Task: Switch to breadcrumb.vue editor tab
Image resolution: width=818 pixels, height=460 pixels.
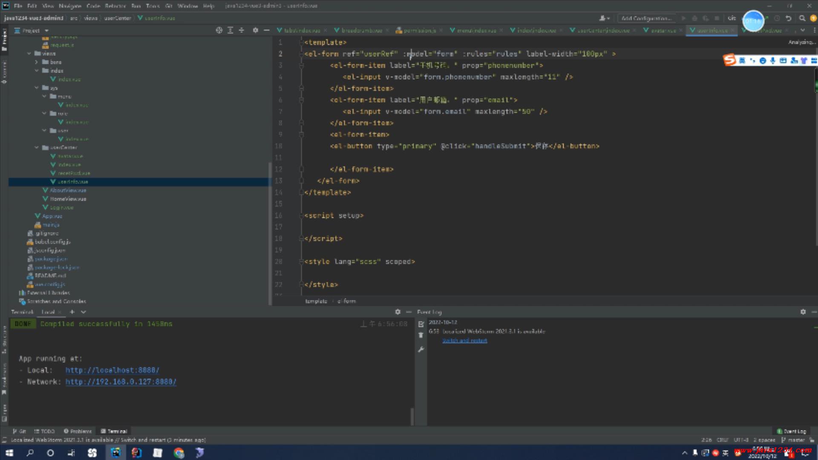Action: tap(362, 30)
